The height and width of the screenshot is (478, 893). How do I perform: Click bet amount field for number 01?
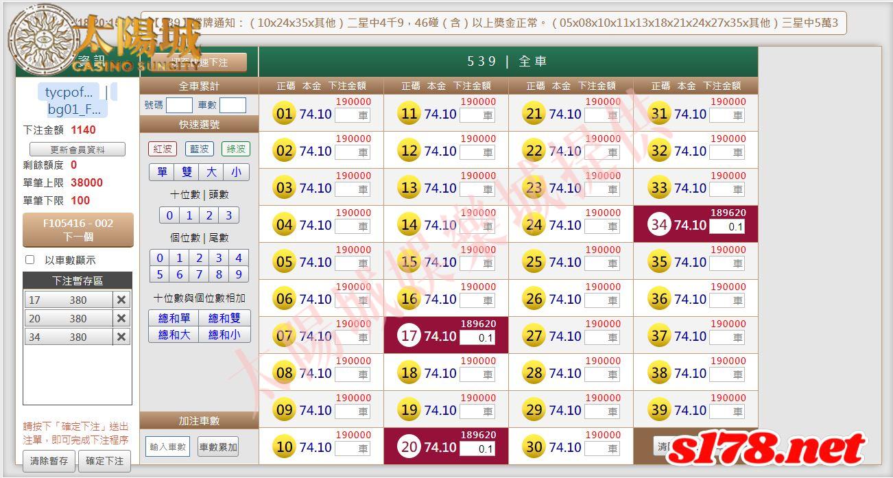tap(352, 115)
